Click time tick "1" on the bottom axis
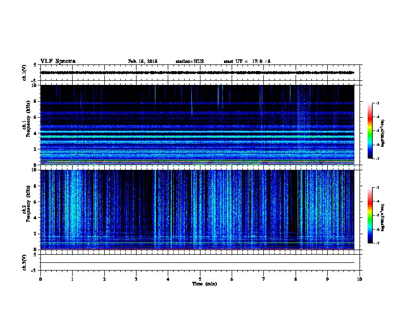Viewport: 405px width, 313px height. pos(73,279)
